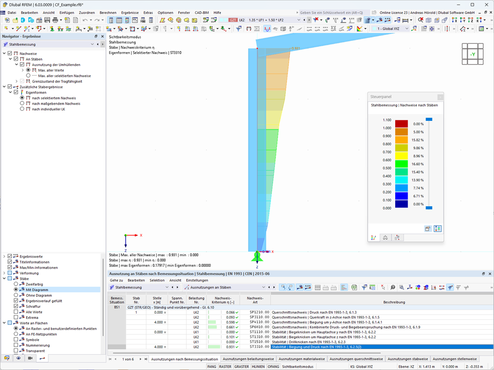Collapse the Eigenformen tree node
Viewport: 494px width, 370px height.
[x=11, y=92]
